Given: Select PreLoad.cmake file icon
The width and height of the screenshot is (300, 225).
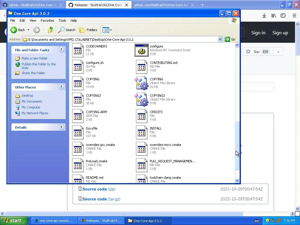Looking at the screenshot, I should click(x=78, y=165).
